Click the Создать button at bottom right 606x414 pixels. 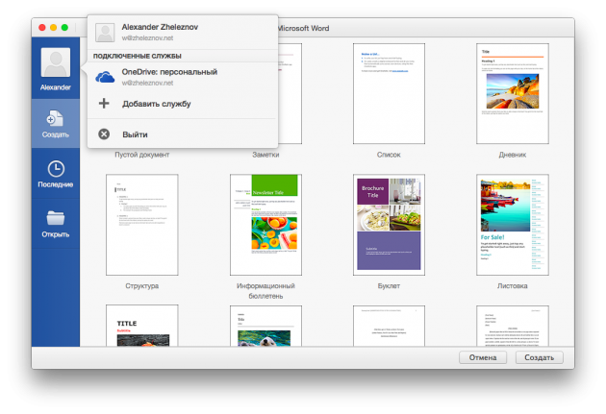tap(539, 357)
